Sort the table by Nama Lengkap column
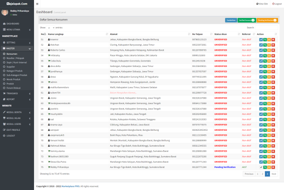 [x=57, y=34]
